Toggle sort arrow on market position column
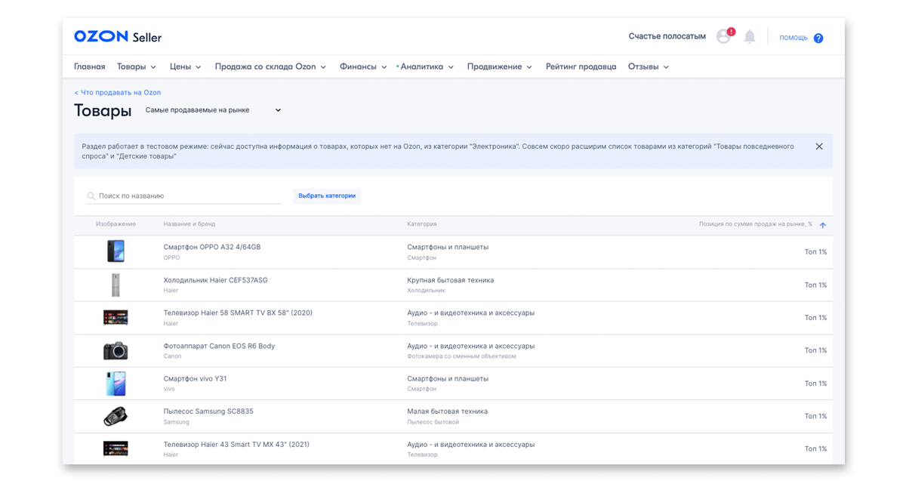906x493 pixels. tap(823, 225)
